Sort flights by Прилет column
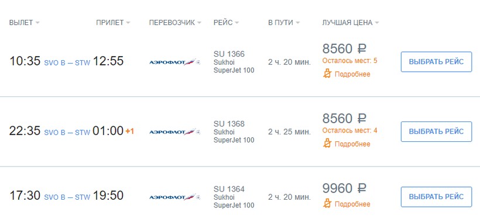The width and height of the screenshot is (480, 219). 113,23
